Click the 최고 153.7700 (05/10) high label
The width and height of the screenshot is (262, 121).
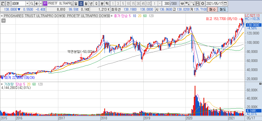(222, 19)
